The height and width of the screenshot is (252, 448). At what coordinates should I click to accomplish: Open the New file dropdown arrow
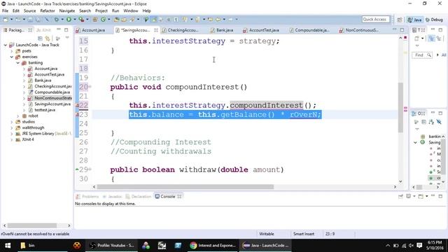(12, 20)
